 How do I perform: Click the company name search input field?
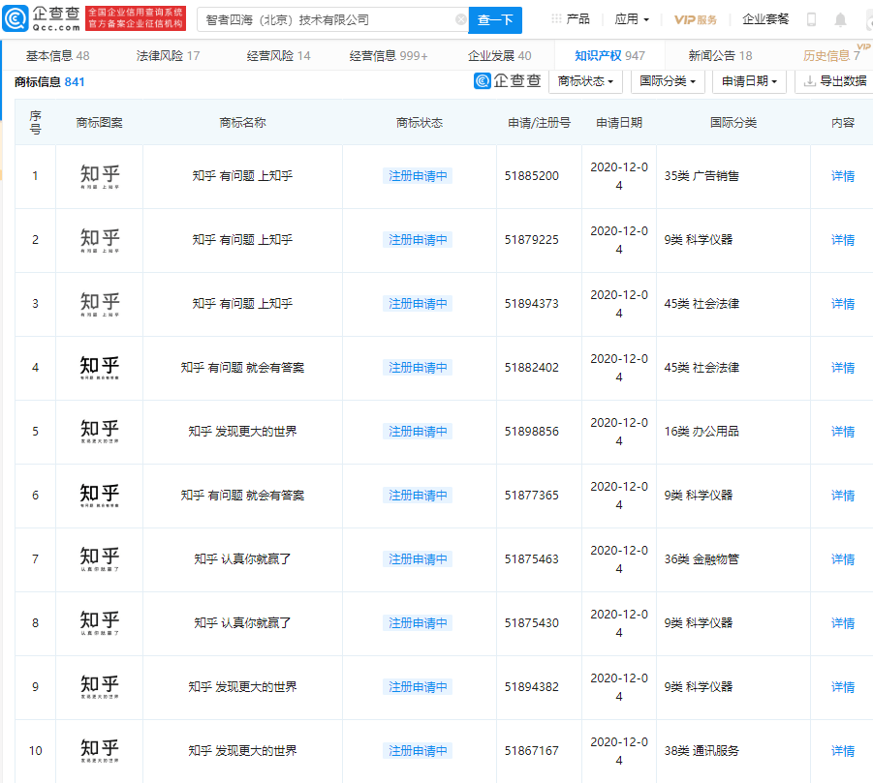pyautogui.click(x=327, y=20)
